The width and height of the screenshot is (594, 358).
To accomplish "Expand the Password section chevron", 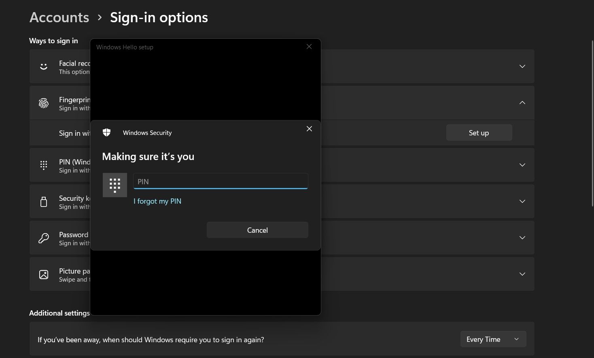I will [x=522, y=238].
